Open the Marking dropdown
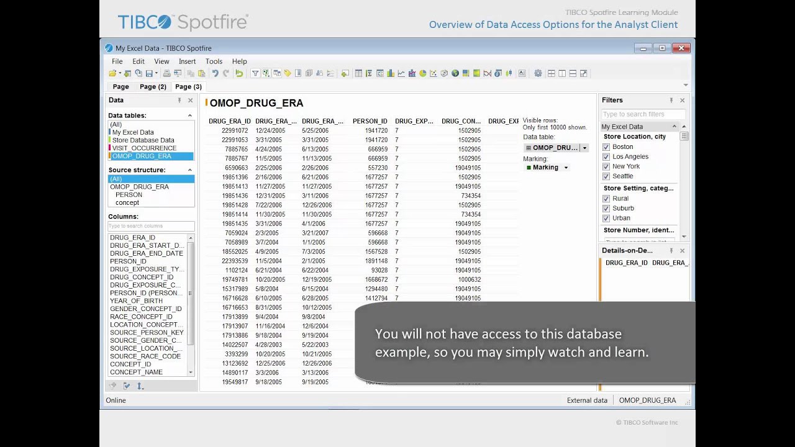This screenshot has height=447, width=795. pyautogui.click(x=566, y=168)
